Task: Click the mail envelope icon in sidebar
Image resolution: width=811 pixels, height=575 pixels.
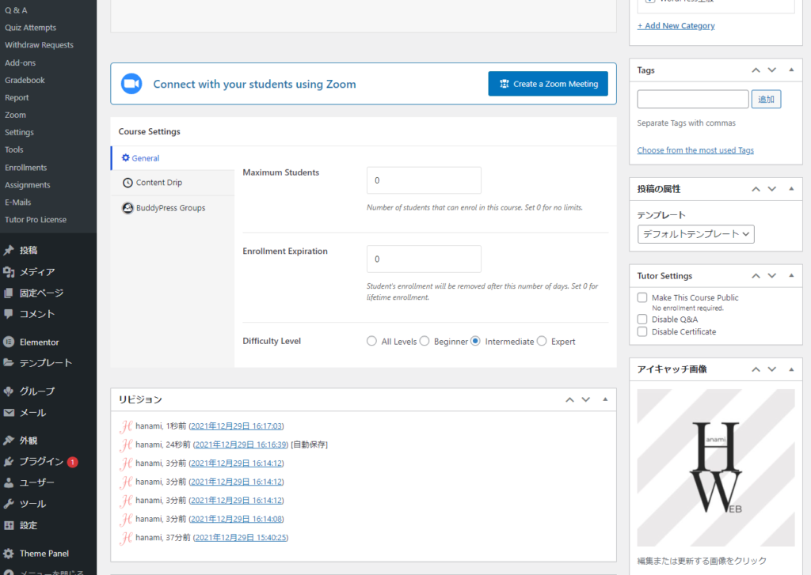Action: tap(9, 413)
